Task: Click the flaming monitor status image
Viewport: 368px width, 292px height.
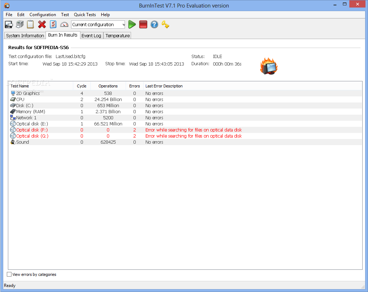Action: point(269,66)
